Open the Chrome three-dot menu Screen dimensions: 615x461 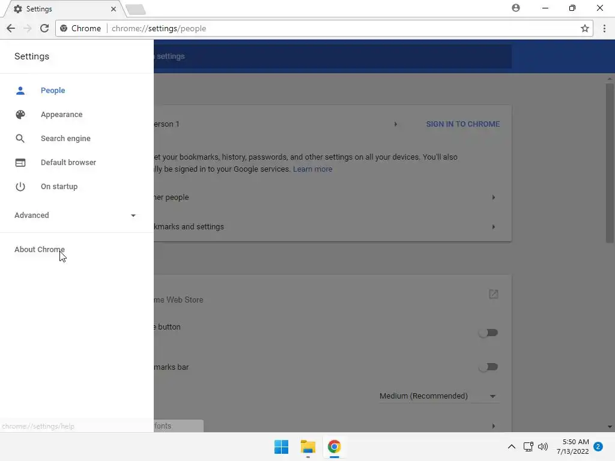click(x=604, y=28)
